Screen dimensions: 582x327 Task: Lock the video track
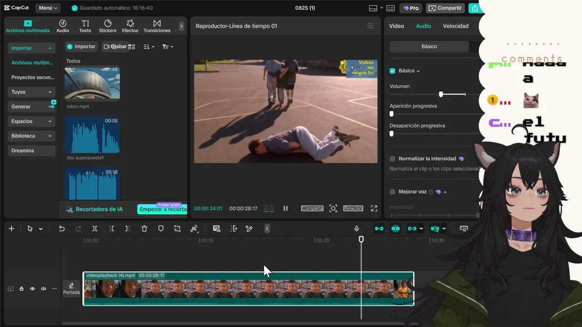pos(21,289)
